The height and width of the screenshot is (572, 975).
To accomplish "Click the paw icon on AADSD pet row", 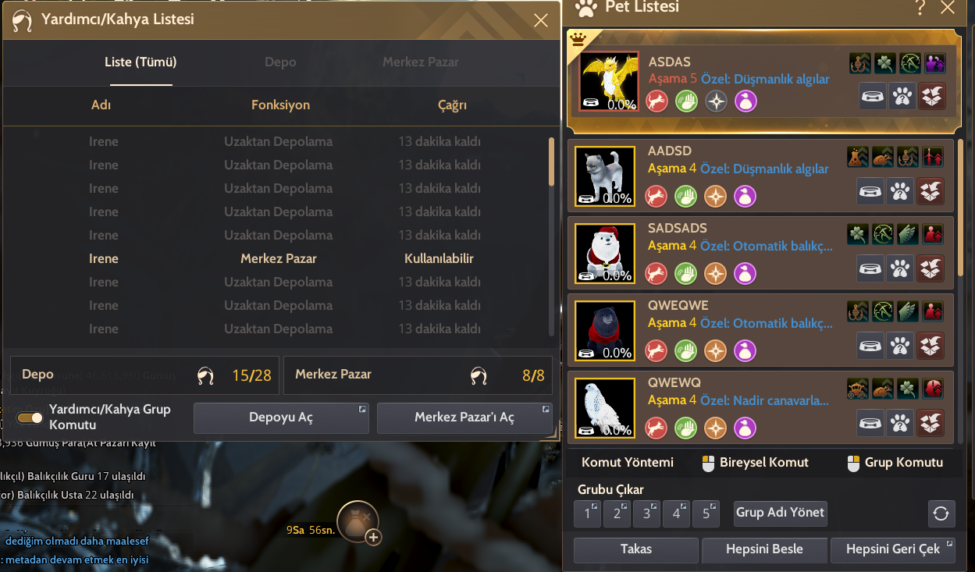I will point(900,190).
